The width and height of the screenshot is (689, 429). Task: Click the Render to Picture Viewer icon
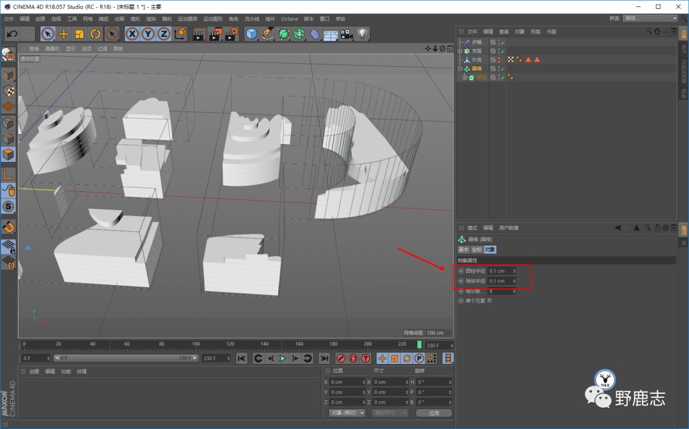pyautogui.click(x=214, y=34)
